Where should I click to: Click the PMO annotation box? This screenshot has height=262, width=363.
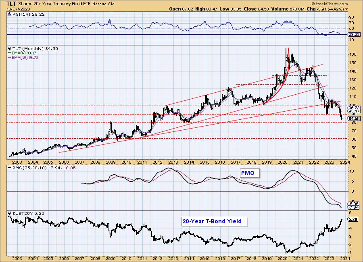click(250, 173)
